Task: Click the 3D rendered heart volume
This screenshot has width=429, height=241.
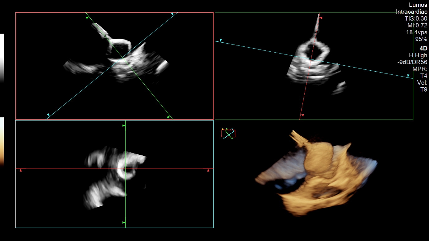Action: [x=315, y=174]
